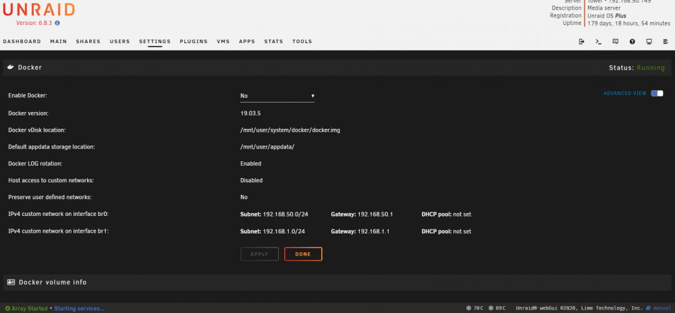
Task: Click the Lime Technology copyright text
Action: pos(579,308)
